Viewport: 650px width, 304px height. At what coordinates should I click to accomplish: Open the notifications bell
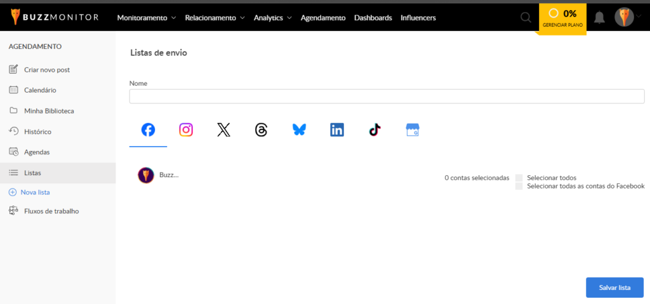[599, 18]
